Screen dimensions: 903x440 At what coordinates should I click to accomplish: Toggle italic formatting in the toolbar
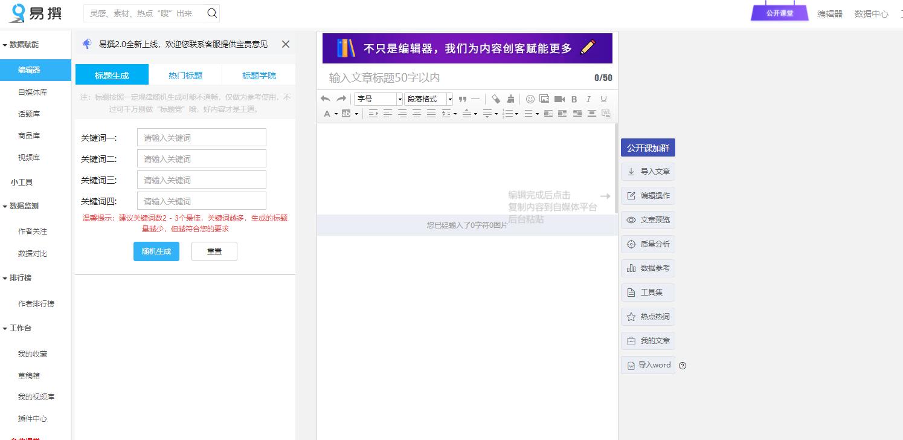tap(588, 99)
